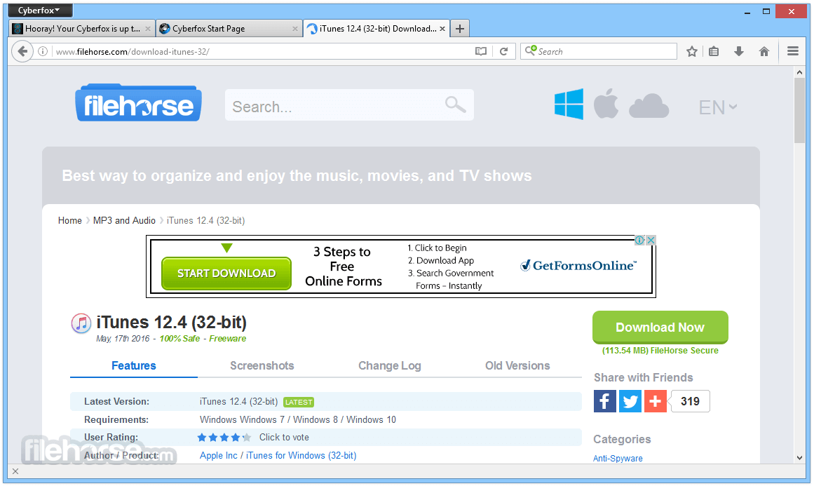Close the GetFormsOnline ad with X
Viewport: 814px width, 486px height.
[651, 241]
